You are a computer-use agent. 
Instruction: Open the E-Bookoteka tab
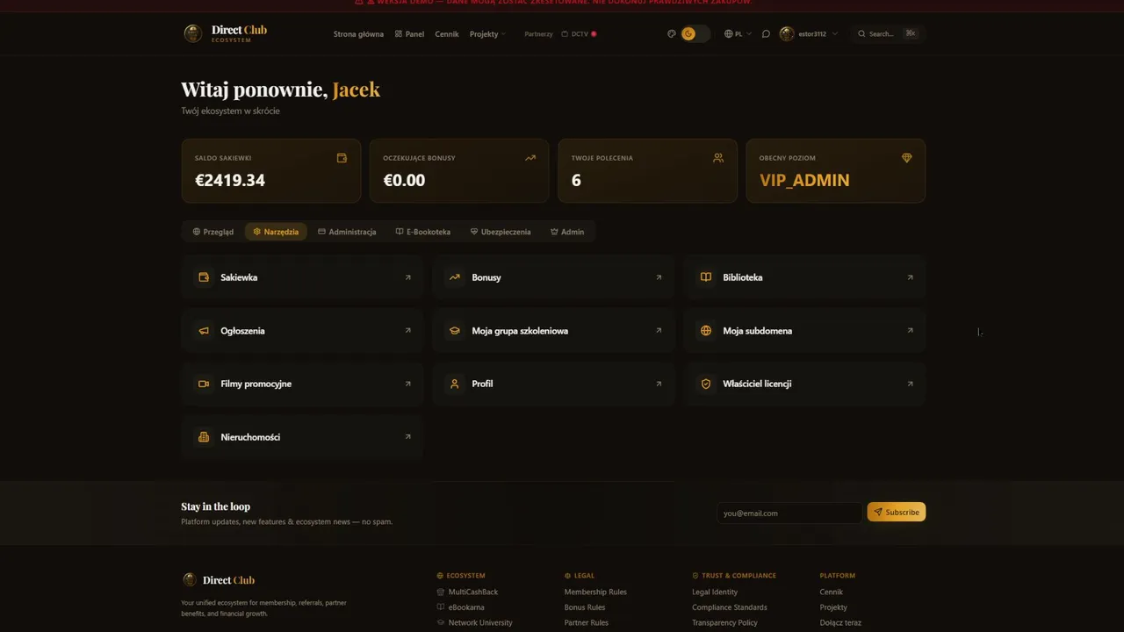click(x=423, y=232)
